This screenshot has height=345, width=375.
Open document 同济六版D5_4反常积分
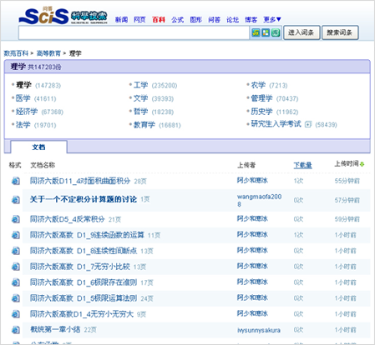(68, 219)
